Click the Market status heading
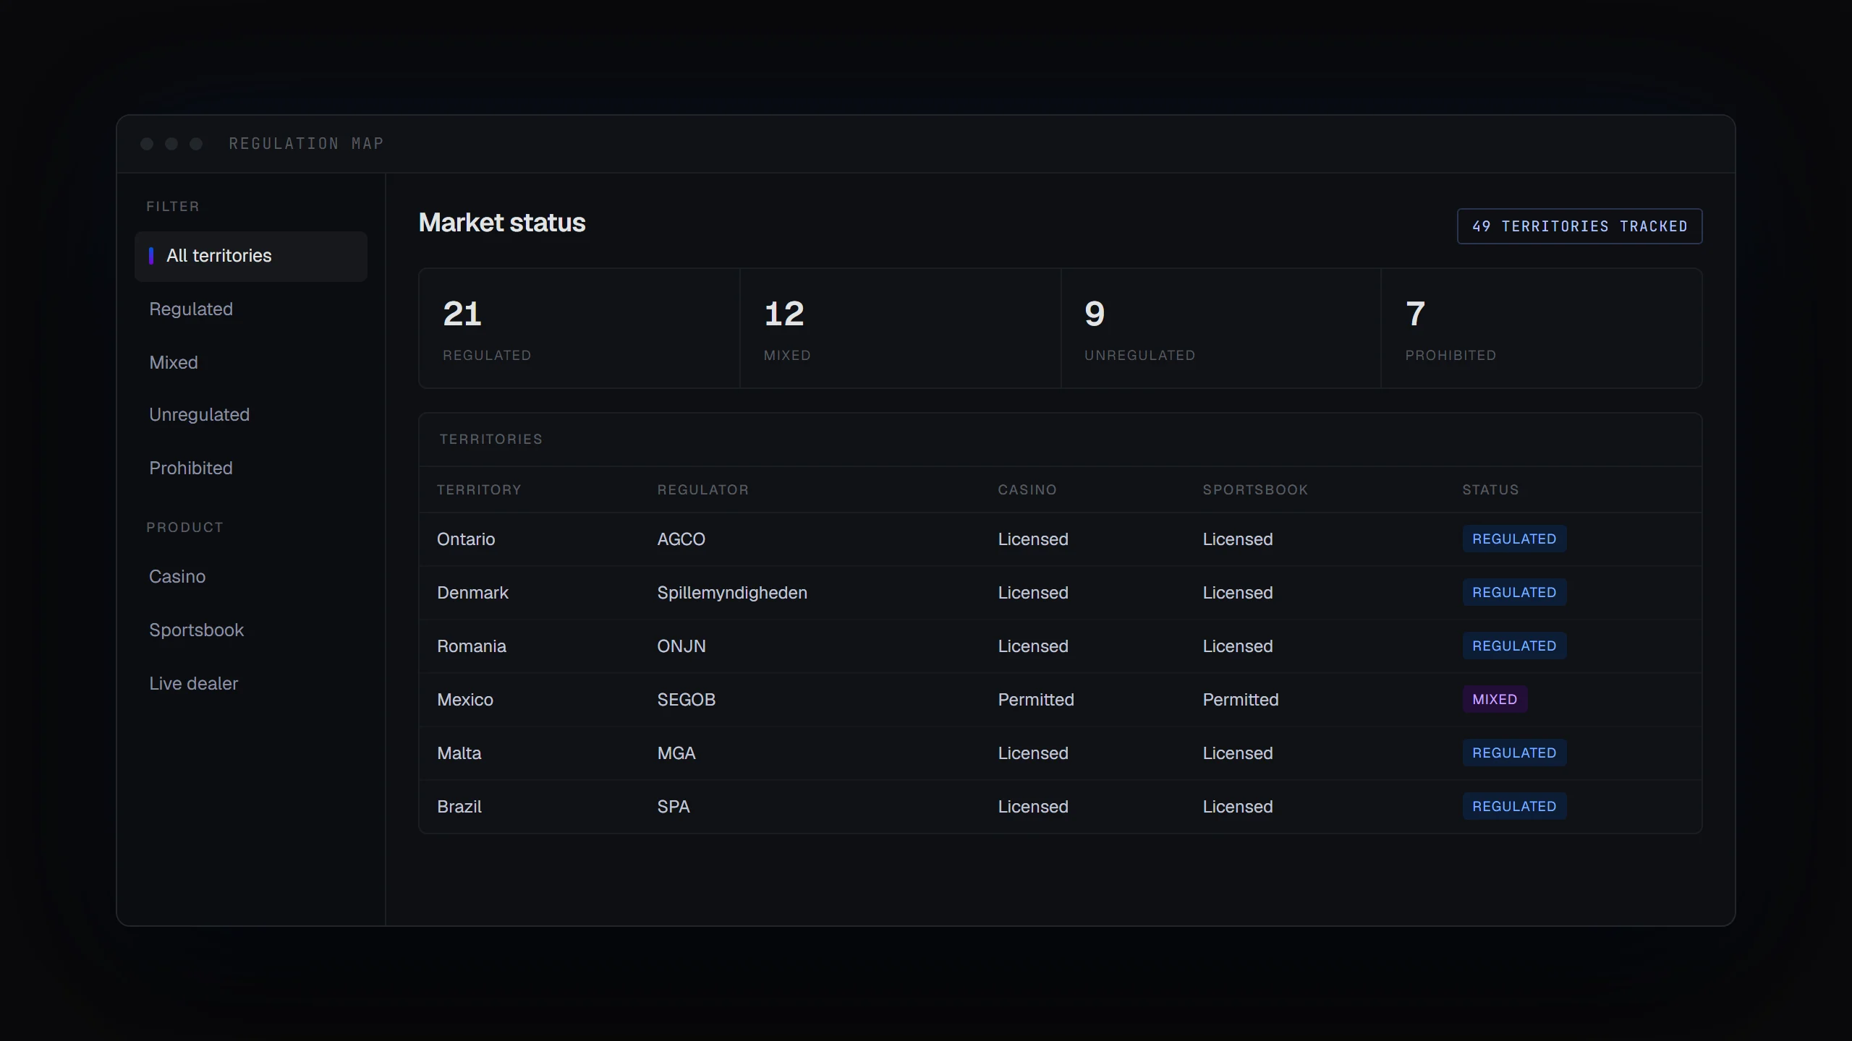 coord(502,223)
